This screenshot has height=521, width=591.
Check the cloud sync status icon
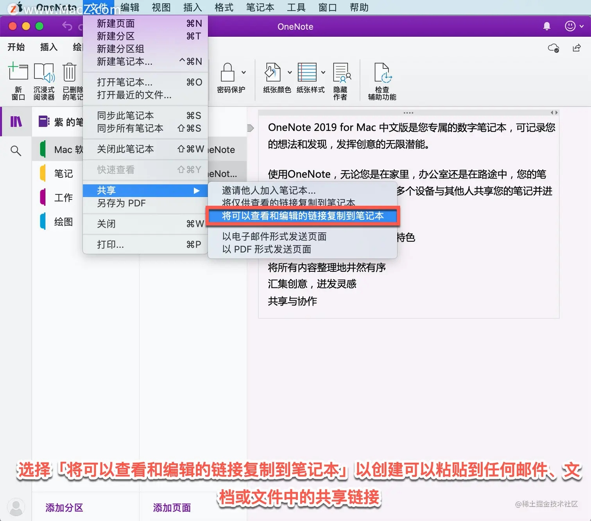[553, 48]
